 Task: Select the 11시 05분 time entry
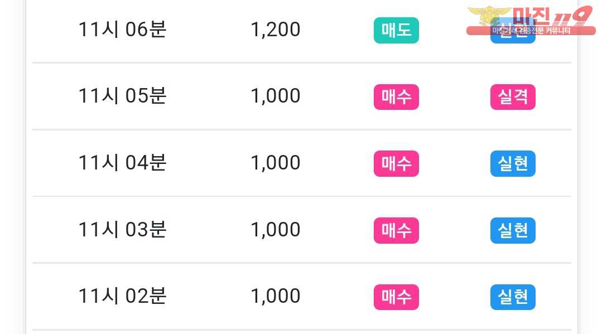point(122,96)
